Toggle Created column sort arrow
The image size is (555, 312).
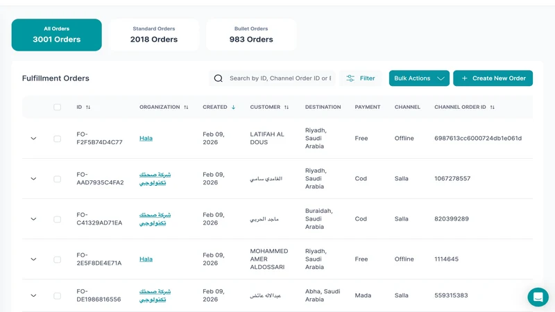(233, 107)
